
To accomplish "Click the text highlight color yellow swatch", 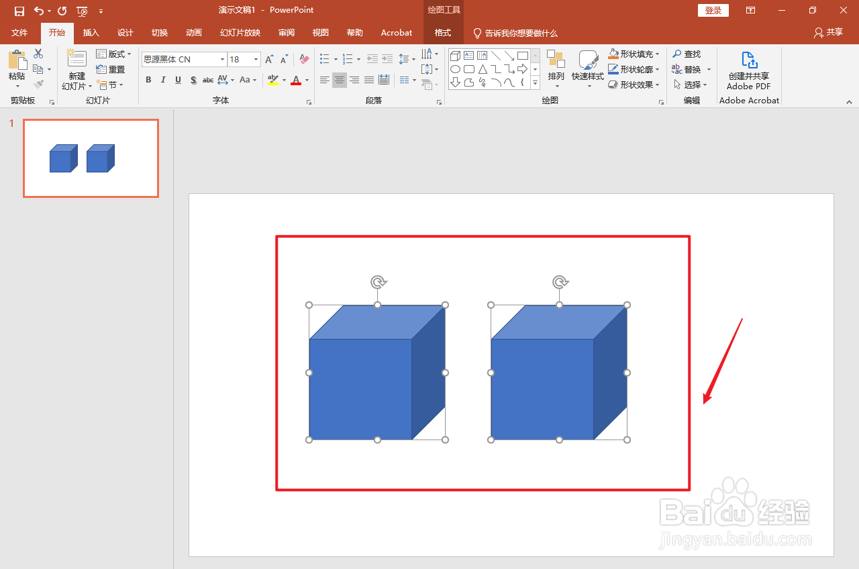I will [273, 81].
